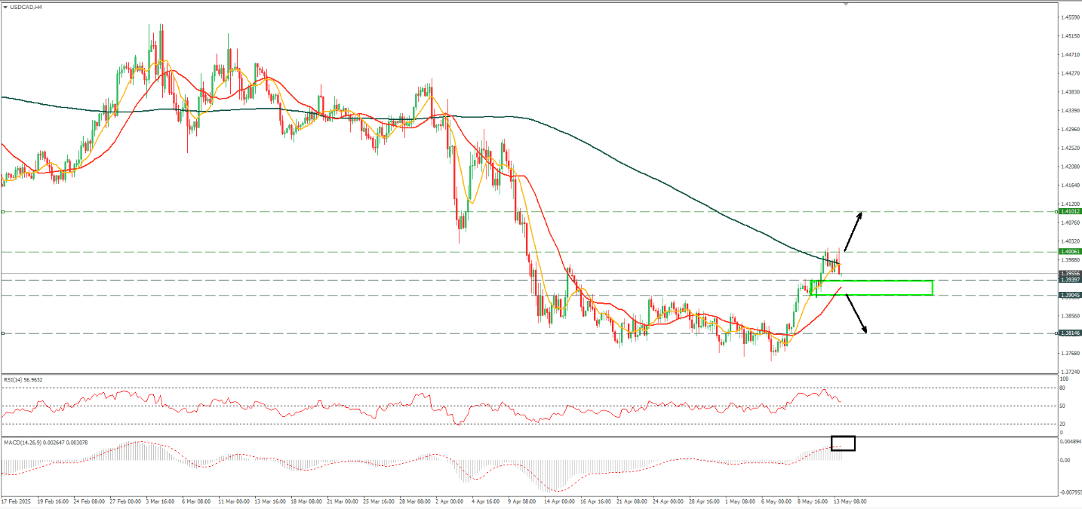The image size is (1082, 509).
Task: Click the 1.41200 price scale value
Action: click(x=1069, y=204)
